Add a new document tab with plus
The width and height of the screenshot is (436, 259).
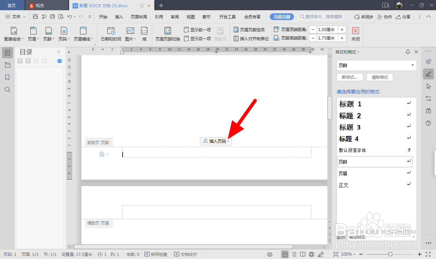pyautogui.click(x=161, y=5)
